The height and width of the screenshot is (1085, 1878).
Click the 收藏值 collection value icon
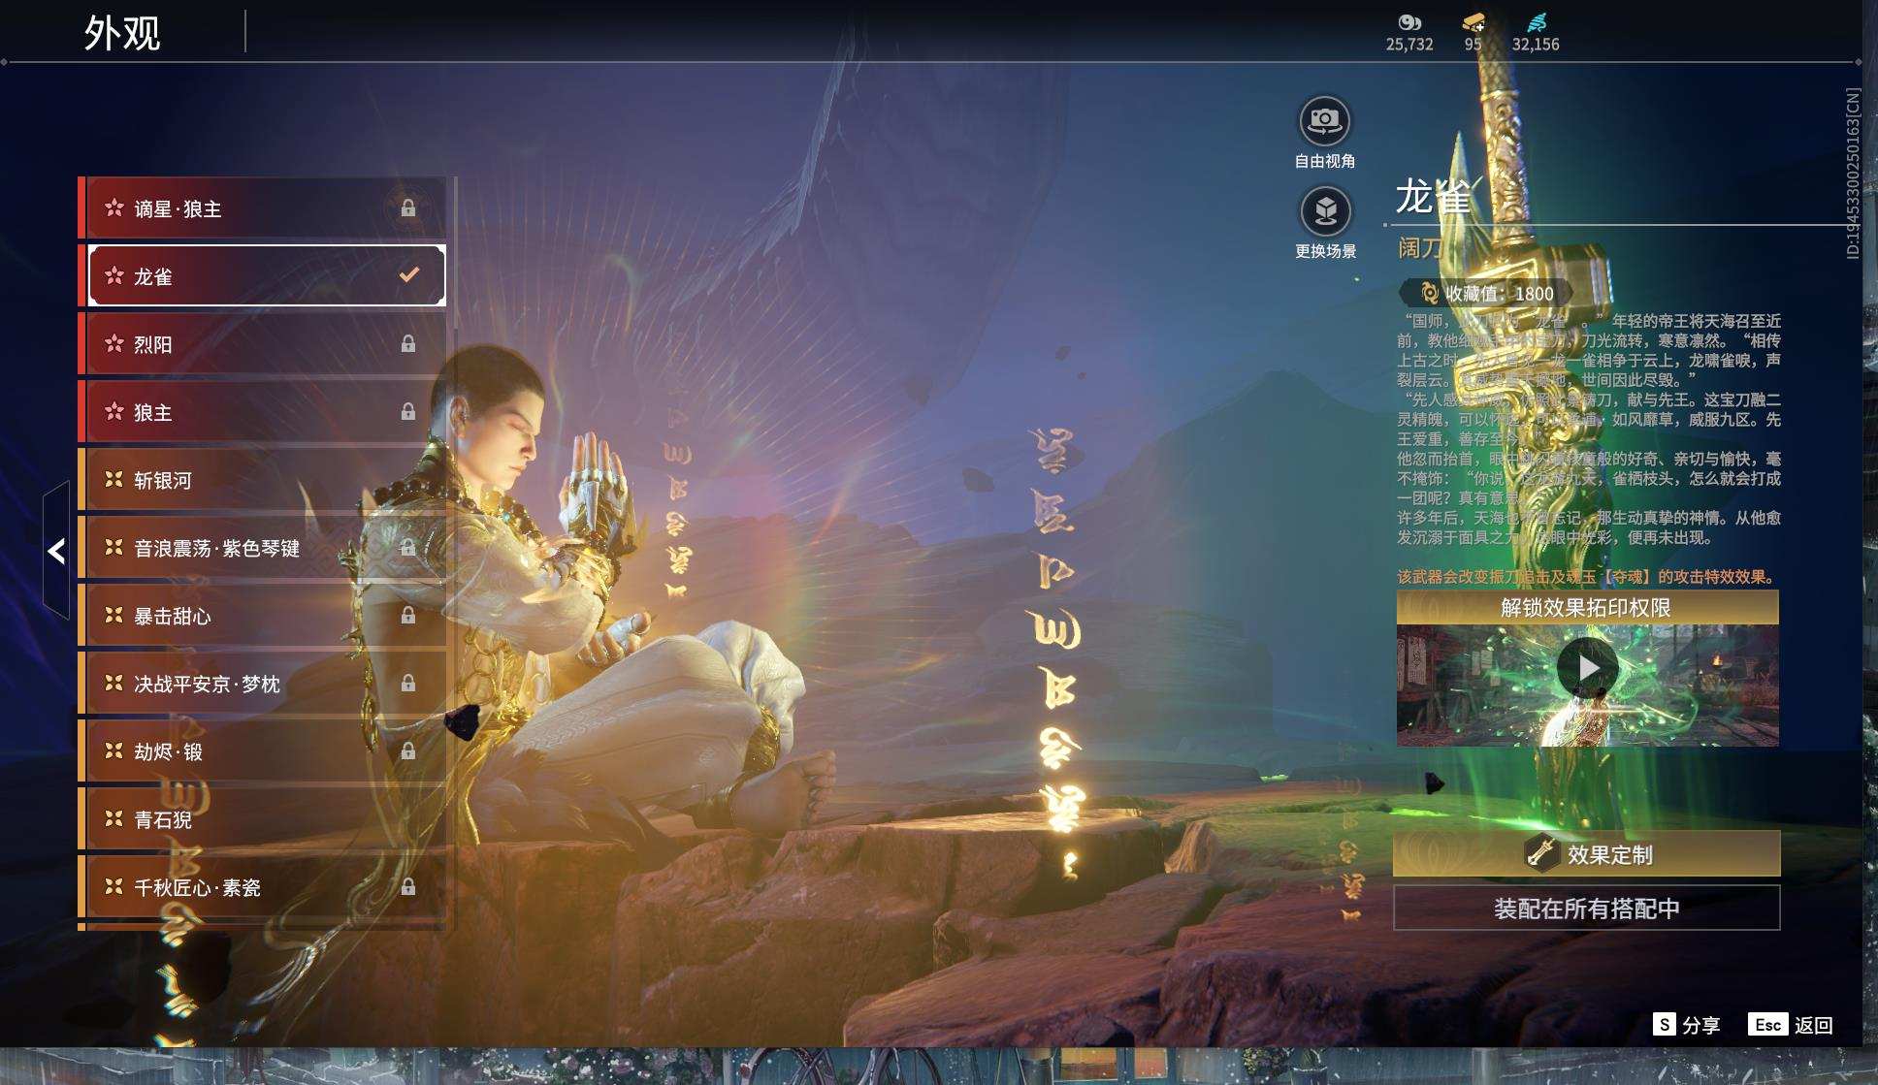click(1428, 293)
